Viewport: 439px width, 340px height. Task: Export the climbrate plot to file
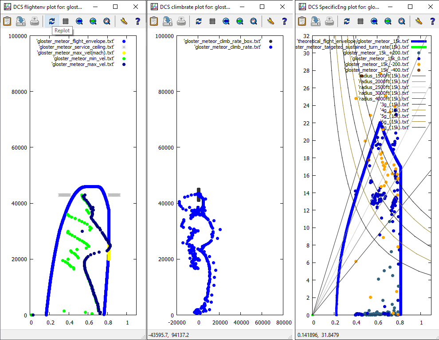pyautogui.click(x=168, y=21)
